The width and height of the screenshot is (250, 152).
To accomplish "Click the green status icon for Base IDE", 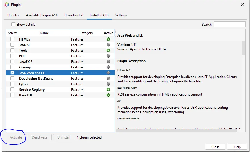I will [x=108, y=95].
